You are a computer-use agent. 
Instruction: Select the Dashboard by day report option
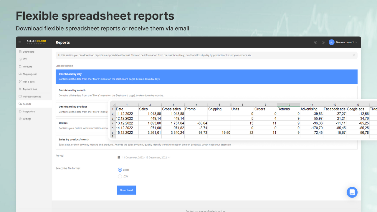point(206,77)
